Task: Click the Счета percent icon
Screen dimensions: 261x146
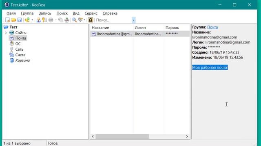Action: 12,55
